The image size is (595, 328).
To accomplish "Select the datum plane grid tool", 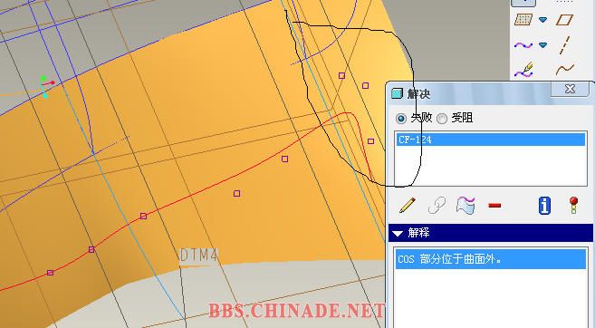I will tap(523, 19).
